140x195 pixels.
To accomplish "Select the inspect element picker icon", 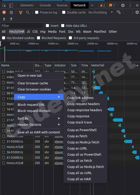I will [4, 5].
